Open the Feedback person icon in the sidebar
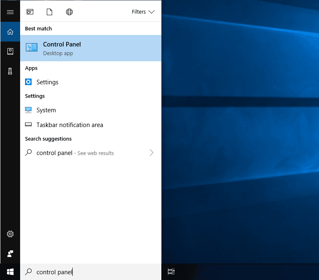The image size is (319, 280). coord(10,254)
